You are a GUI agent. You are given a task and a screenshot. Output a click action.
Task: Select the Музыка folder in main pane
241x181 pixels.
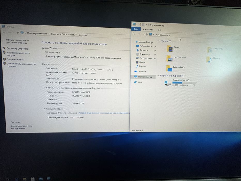coord(213,59)
